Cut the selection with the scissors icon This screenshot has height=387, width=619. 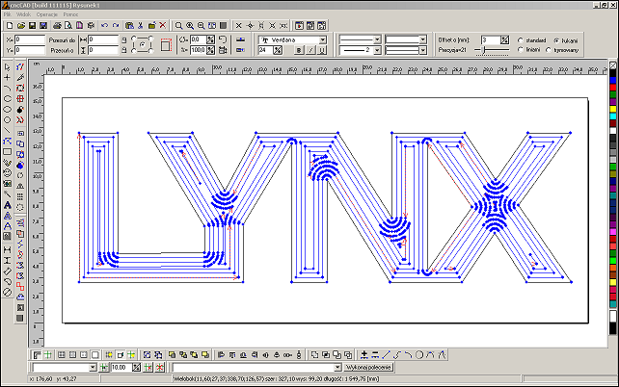pos(141,26)
